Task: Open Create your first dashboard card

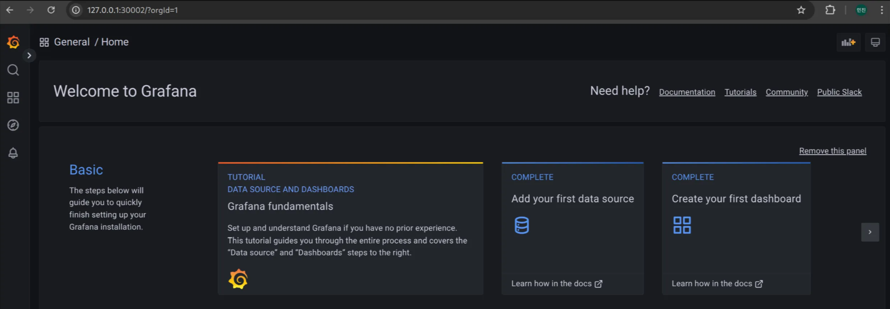Action: pyautogui.click(x=737, y=228)
